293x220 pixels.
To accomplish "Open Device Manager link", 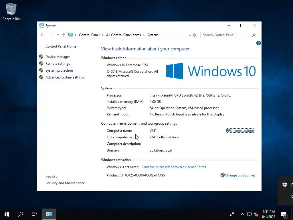I will (58, 57).
